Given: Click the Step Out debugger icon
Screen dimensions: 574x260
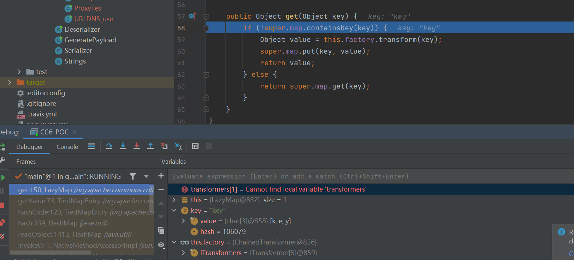Looking at the screenshot, I should [x=150, y=146].
